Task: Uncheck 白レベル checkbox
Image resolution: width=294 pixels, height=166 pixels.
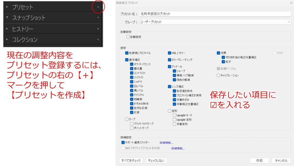Action: [x=132, y=86]
